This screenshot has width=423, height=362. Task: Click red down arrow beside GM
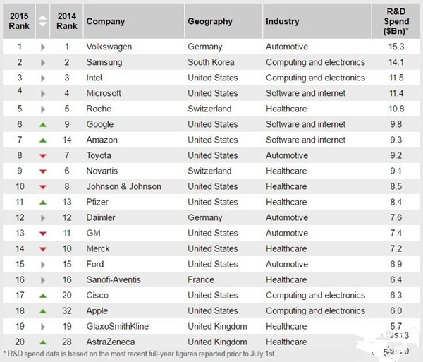[x=43, y=233]
